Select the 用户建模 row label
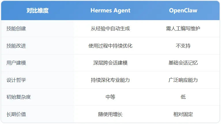 [x=16, y=63]
